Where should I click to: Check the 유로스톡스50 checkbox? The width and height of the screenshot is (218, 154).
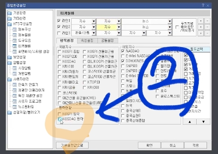[x=157, y=97]
